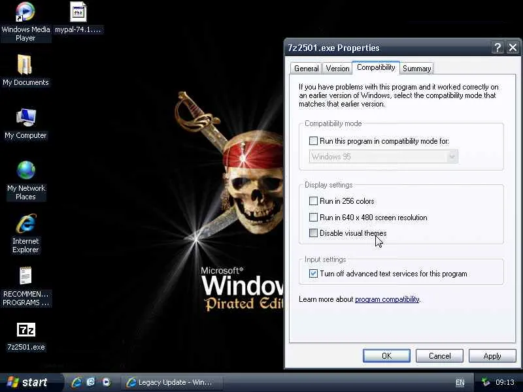
Task: Close the 7z2501.exe Properties dialog
Action: pyautogui.click(x=513, y=48)
